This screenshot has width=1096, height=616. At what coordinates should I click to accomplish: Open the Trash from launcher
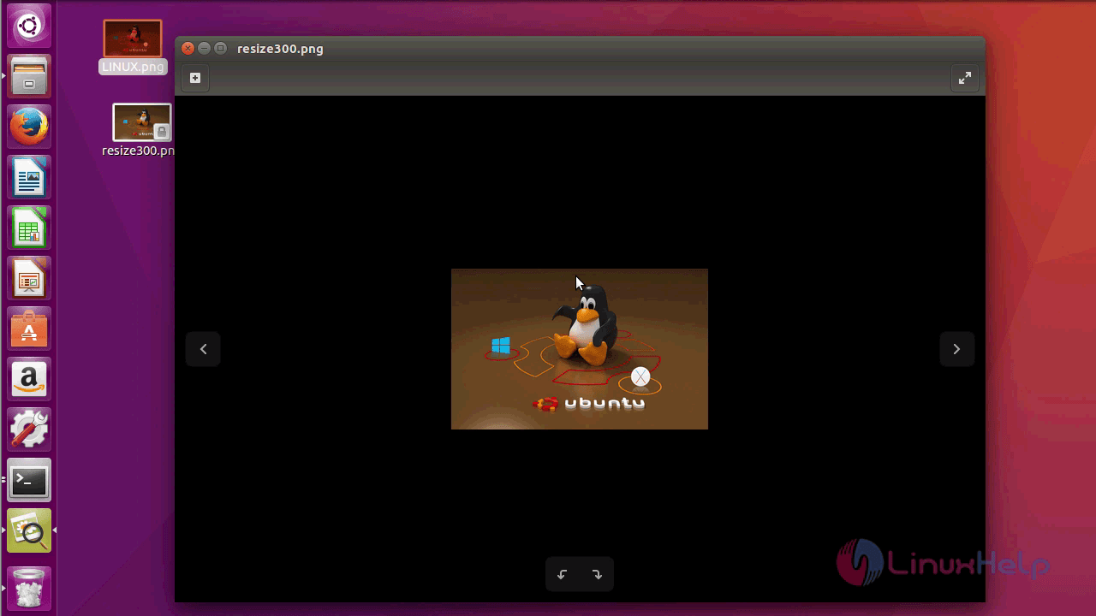pos(29,589)
